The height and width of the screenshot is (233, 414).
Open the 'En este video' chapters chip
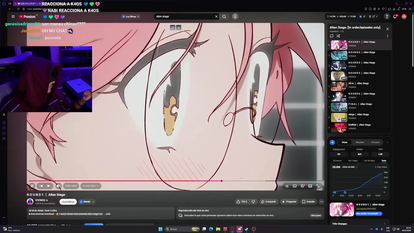click(x=90, y=186)
